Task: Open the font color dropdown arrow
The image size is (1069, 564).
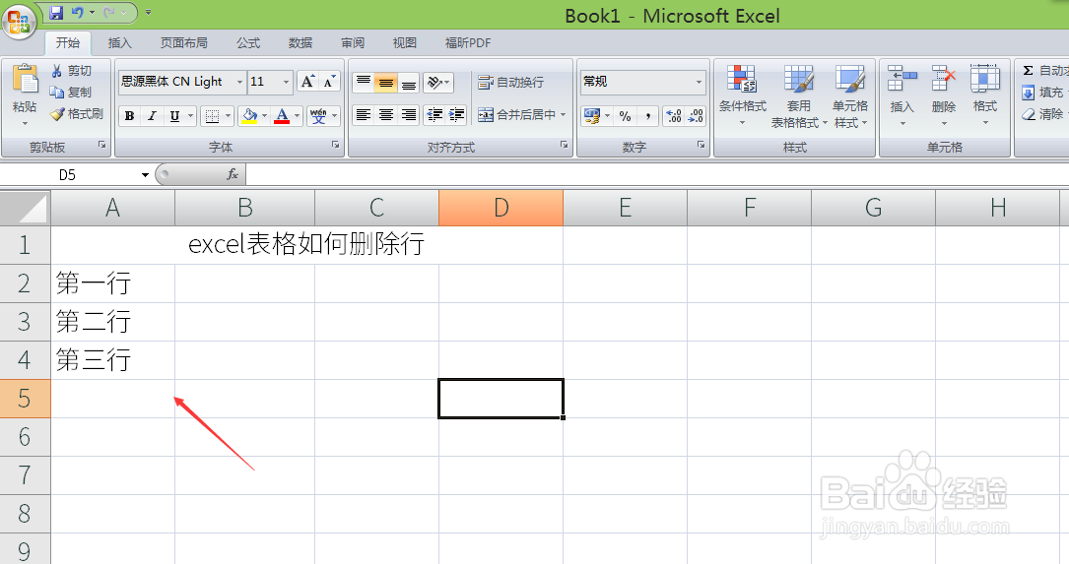Action: coord(298,116)
